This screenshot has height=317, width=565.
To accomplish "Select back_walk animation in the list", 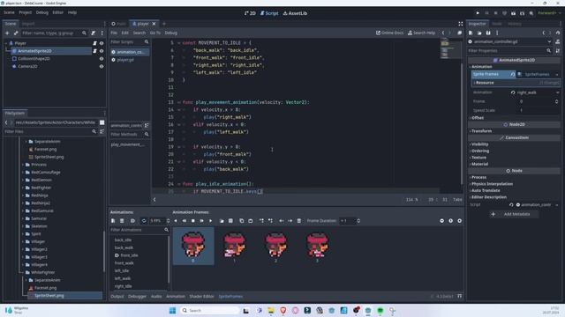I will click(x=124, y=247).
